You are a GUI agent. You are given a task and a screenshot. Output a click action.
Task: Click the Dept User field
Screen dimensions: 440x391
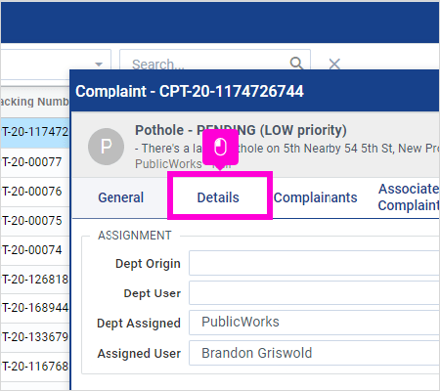click(x=314, y=292)
